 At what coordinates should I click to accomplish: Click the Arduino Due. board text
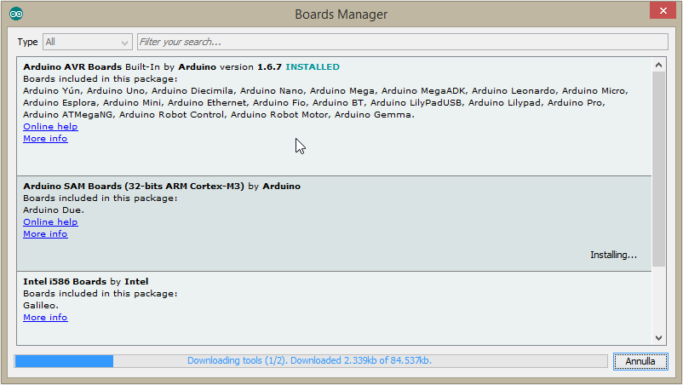pos(54,210)
